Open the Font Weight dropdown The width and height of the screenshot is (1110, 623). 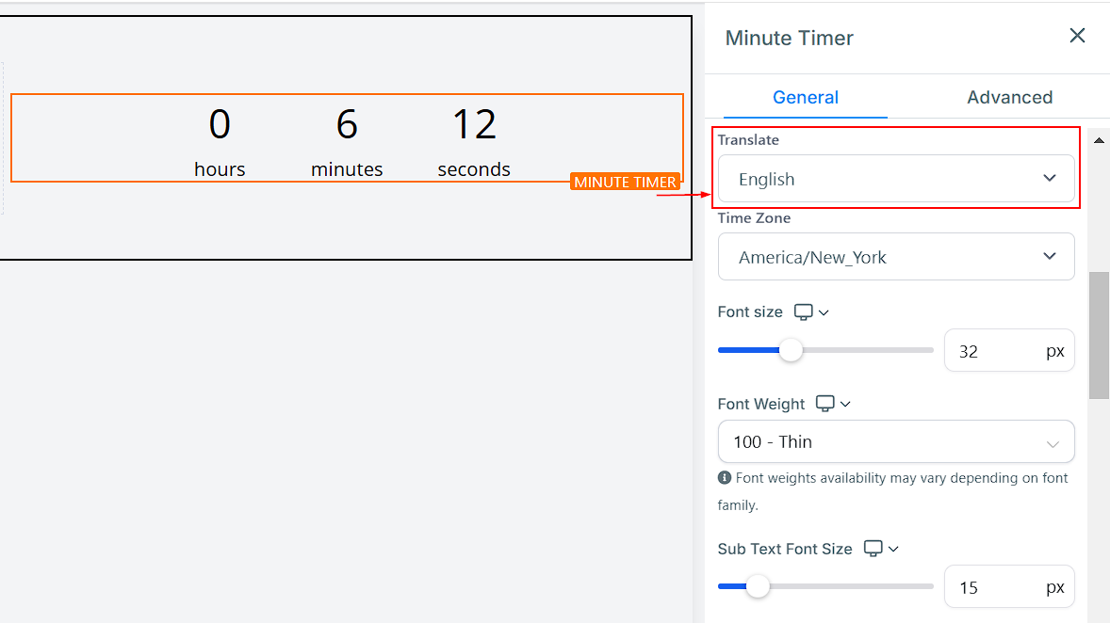895,441
